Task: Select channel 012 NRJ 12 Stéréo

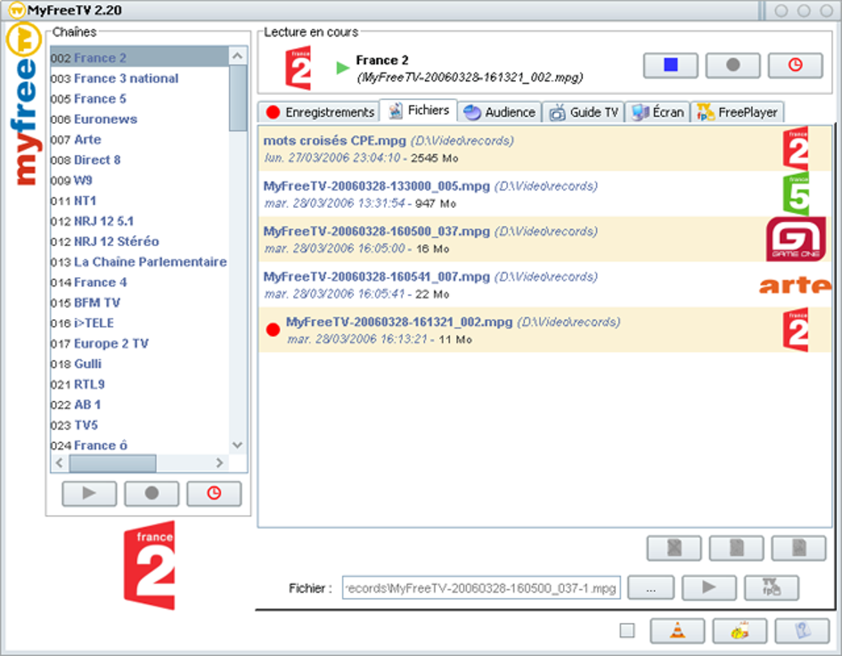Action: pos(140,242)
